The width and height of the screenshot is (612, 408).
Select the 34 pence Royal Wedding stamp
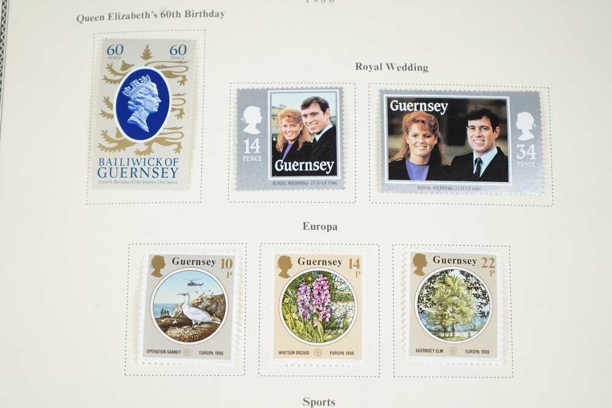pyautogui.click(x=461, y=143)
